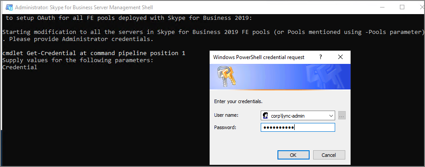Dismiss the dialog with Cancel button
Viewport: 425px width, 167px height.
pos(329,155)
